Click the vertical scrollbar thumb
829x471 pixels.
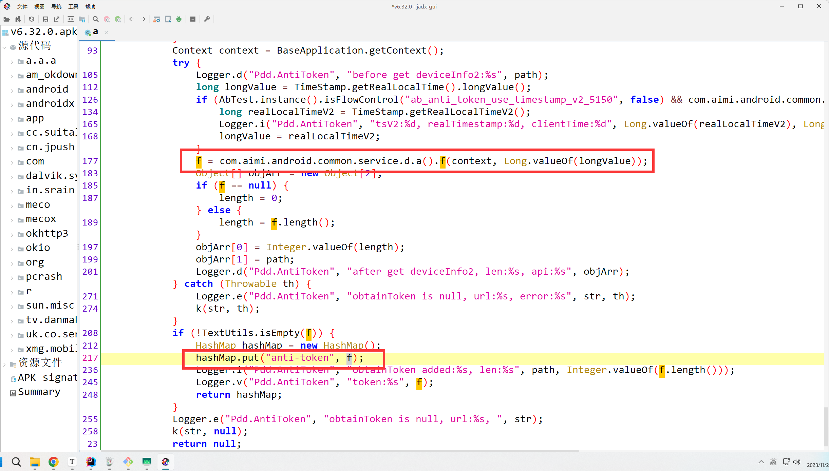pos(826,426)
